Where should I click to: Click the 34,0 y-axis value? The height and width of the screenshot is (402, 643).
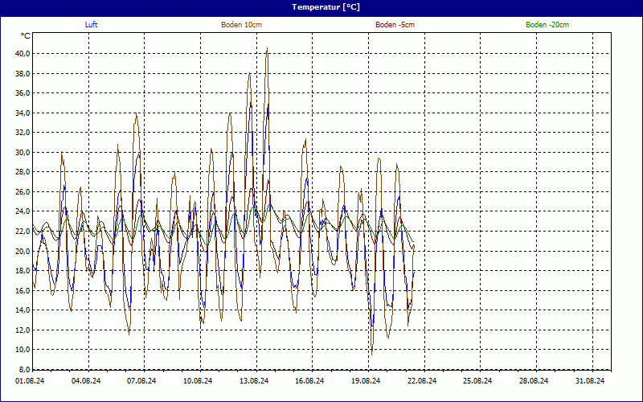pyautogui.click(x=23, y=113)
